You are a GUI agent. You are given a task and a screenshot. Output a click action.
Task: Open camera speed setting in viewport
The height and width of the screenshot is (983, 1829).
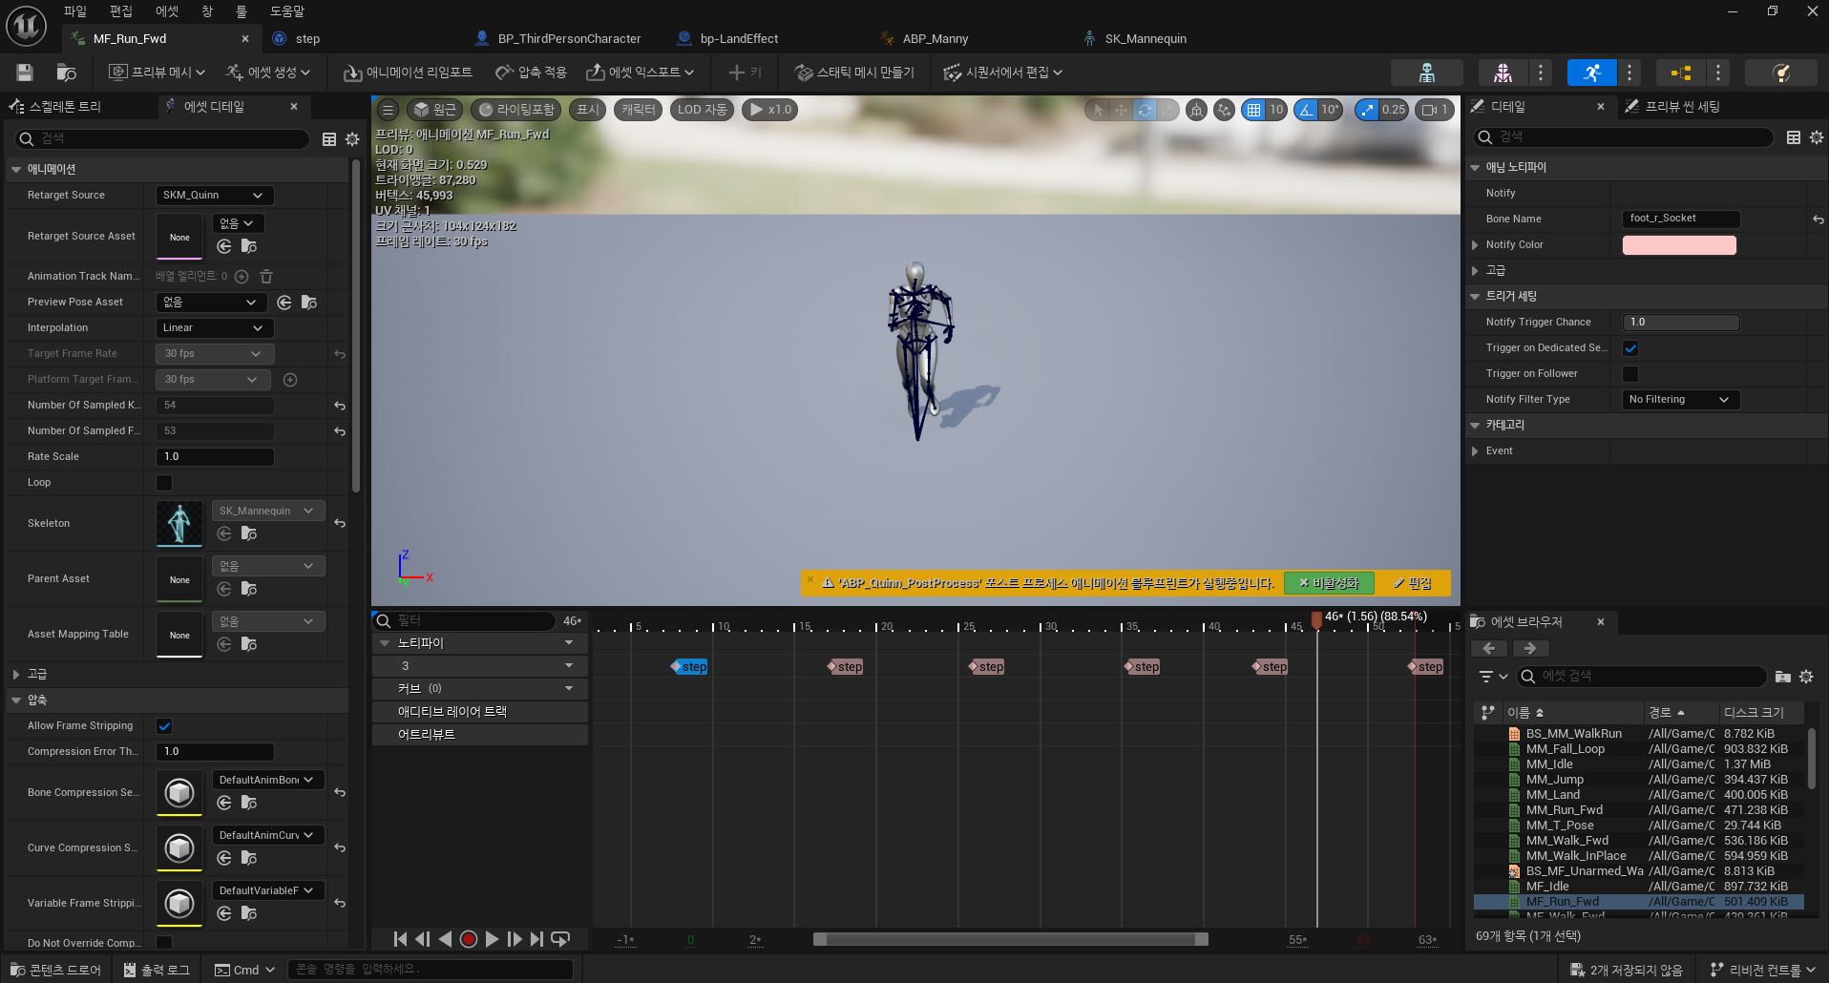pos(1434,110)
